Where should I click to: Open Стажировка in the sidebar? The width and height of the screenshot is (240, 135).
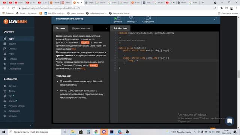click(15, 69)
